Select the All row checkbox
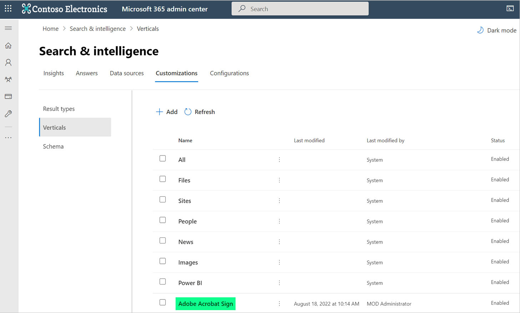520x313 pixels. (x=163, y=158)
